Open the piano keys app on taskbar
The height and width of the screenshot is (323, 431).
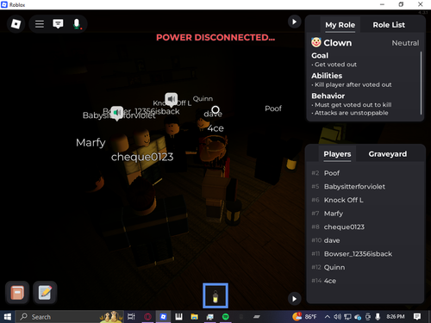[x=178, y=317]
